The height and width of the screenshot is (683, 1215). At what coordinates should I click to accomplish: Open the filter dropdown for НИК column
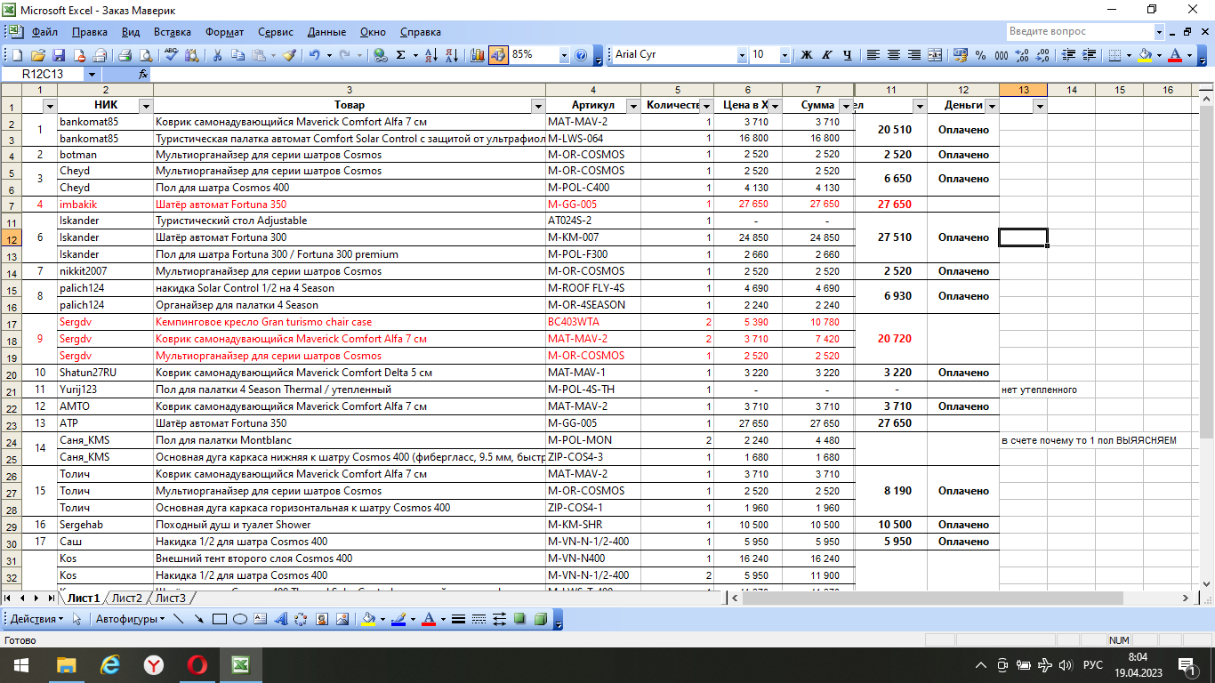[x=146, y=106]
